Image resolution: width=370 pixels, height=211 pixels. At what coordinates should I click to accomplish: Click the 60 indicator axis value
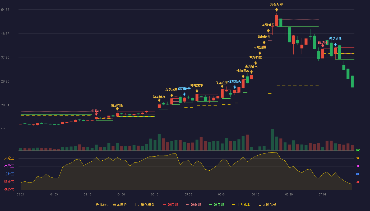357,166
